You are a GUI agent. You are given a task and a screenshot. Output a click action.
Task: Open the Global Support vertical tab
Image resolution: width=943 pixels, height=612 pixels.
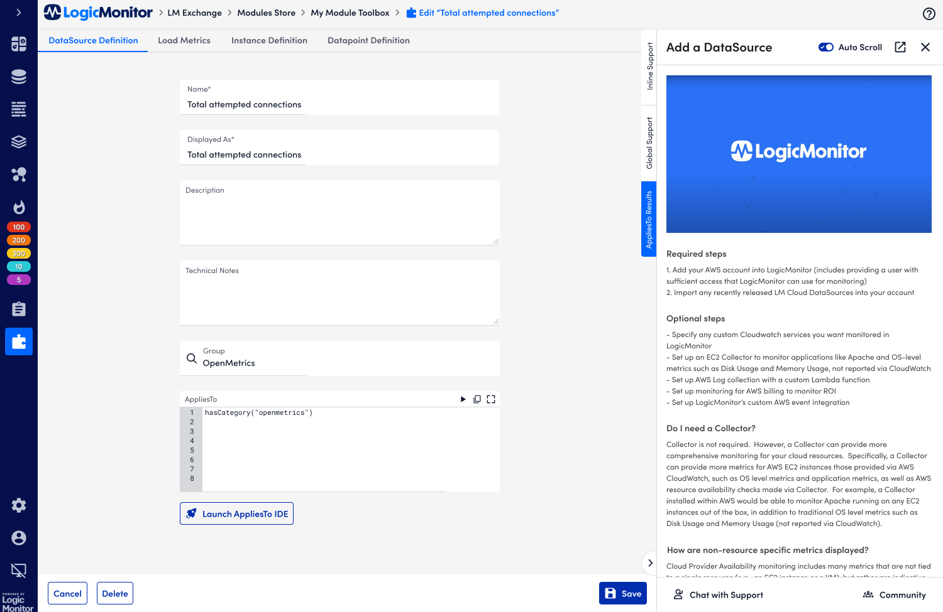click(x=649, y=143)
